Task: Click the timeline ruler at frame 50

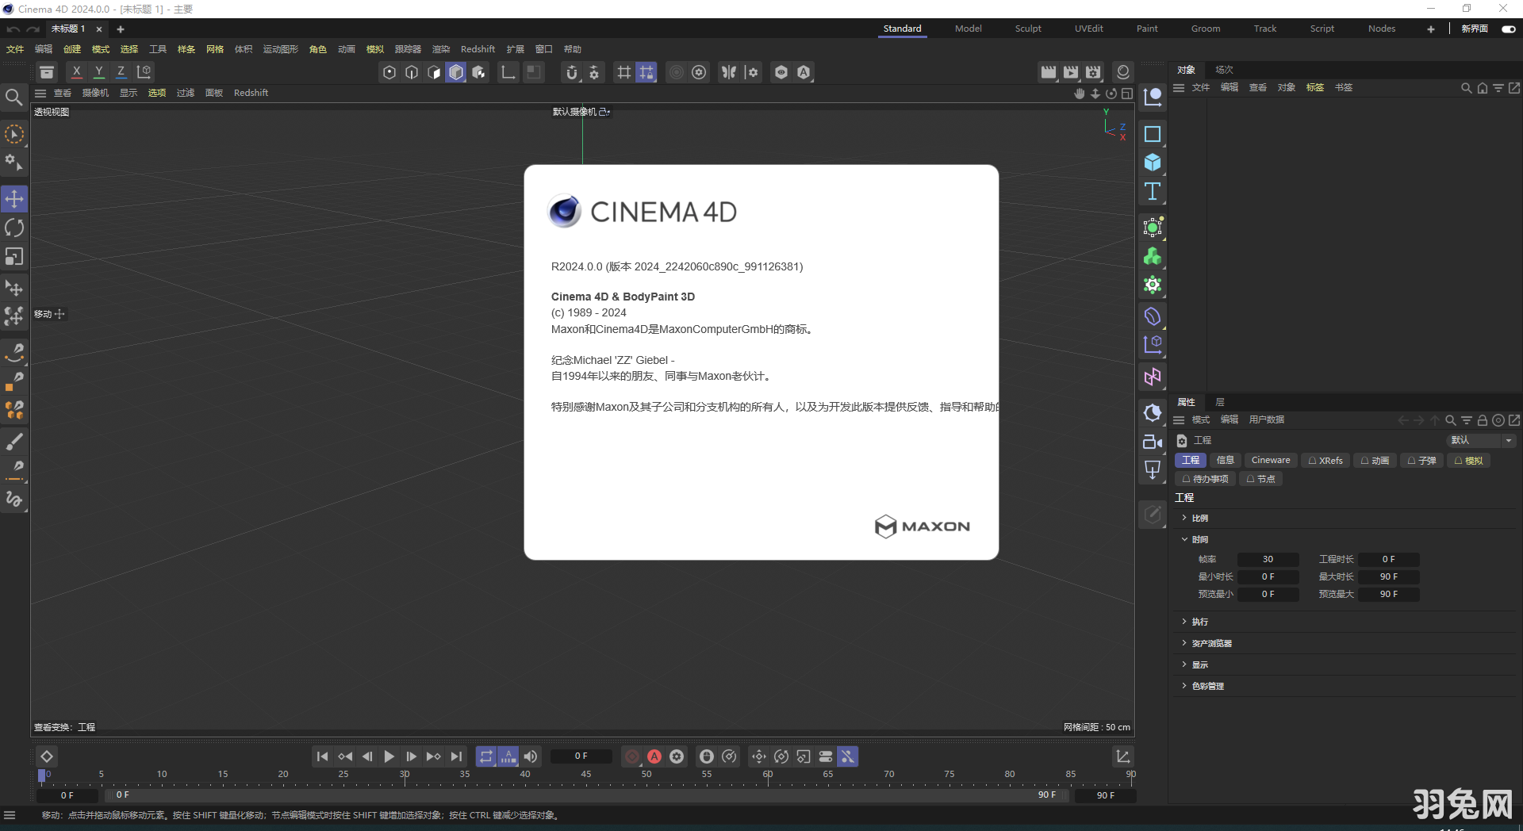Action: coord(646,775)
